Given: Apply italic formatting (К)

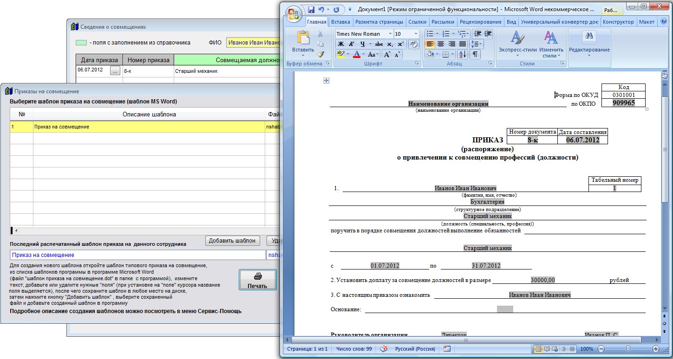Looking at the screenshot, I should (x=351, y=44).
